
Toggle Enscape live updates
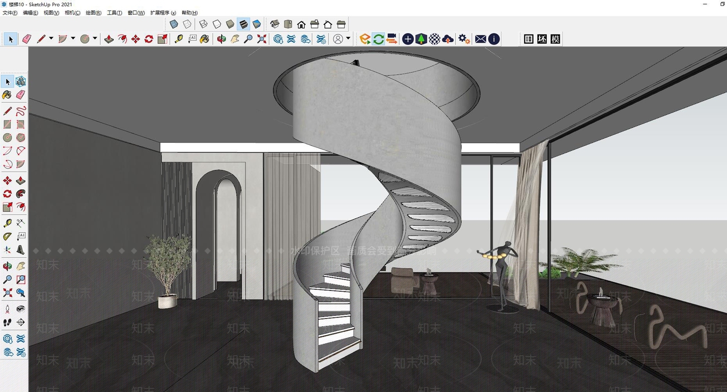pos(378,39)
